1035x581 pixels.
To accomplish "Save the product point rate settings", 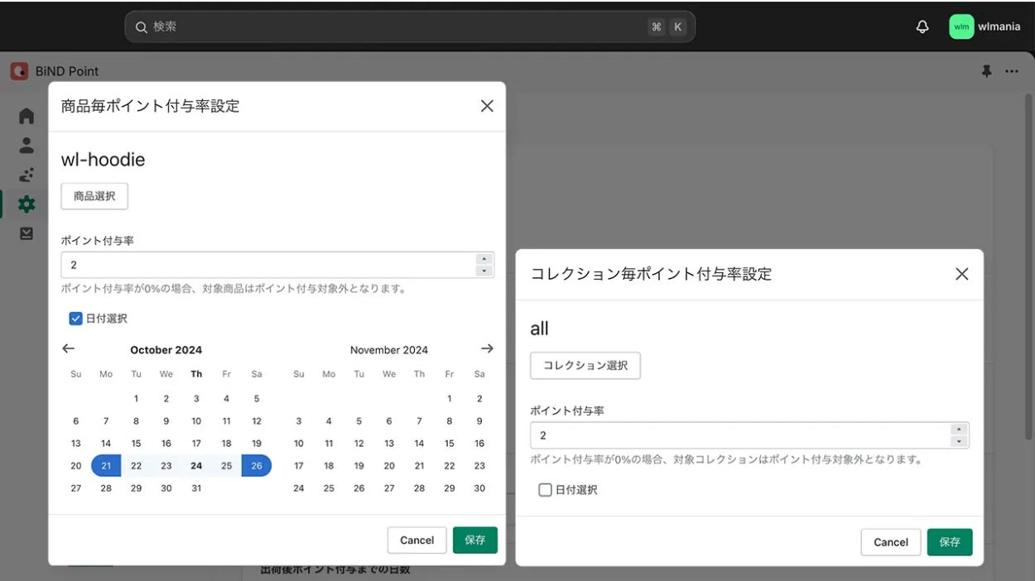I will (475, 540).
